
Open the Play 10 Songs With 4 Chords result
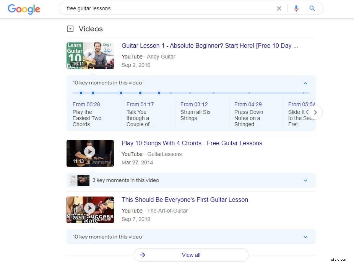click(192, 143)
